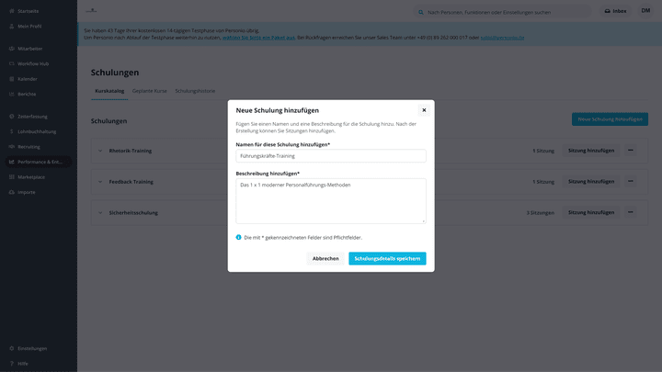The height and width of the screenshot is (372, 662).
Task: Switch to the Schulungshistorie tab
Action: click(195, 91)
